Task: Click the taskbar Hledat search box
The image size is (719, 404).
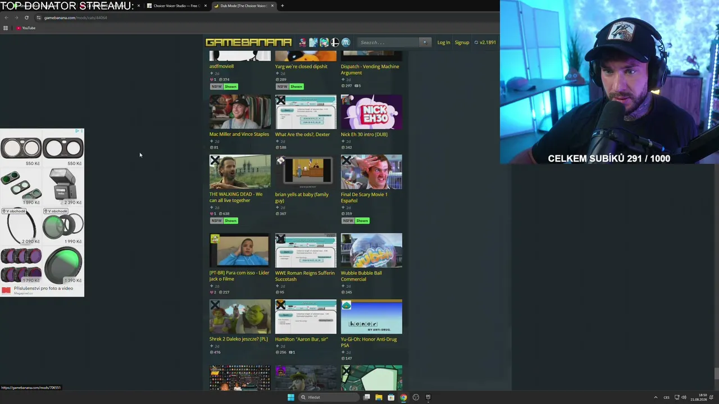Action: 329,397
